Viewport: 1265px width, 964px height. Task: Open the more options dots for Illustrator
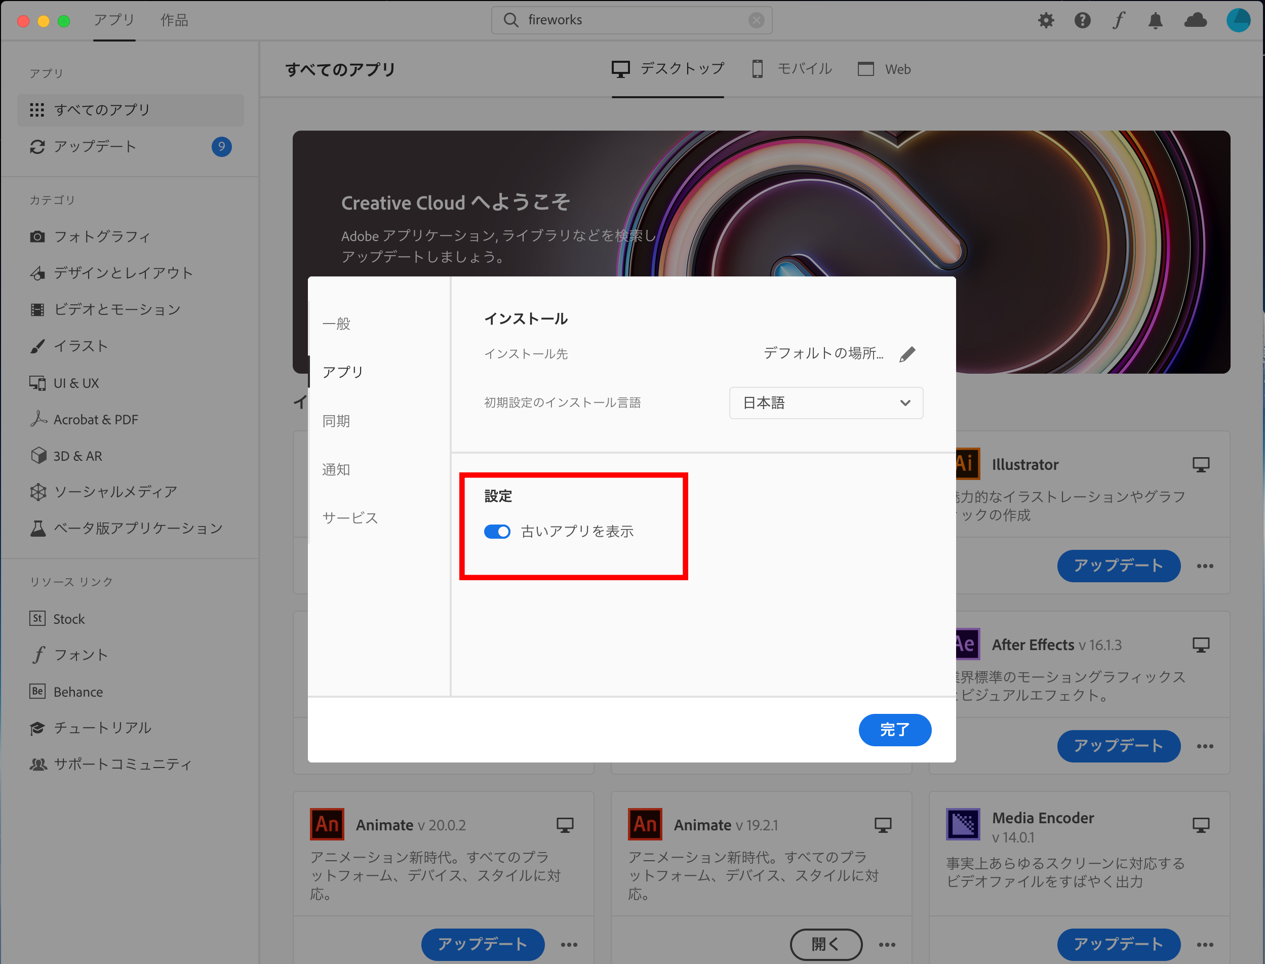pyautogui.click(x=1205, y=566)
